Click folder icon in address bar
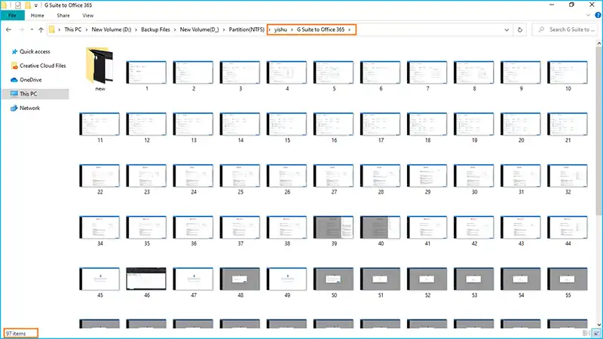The width and height of the screenshot is (603, 339). (x=51, y=29)
